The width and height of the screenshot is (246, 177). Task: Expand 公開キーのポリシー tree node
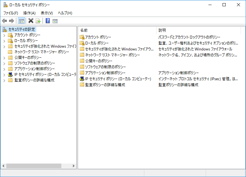pyautogui.click(x=4, y=58)
